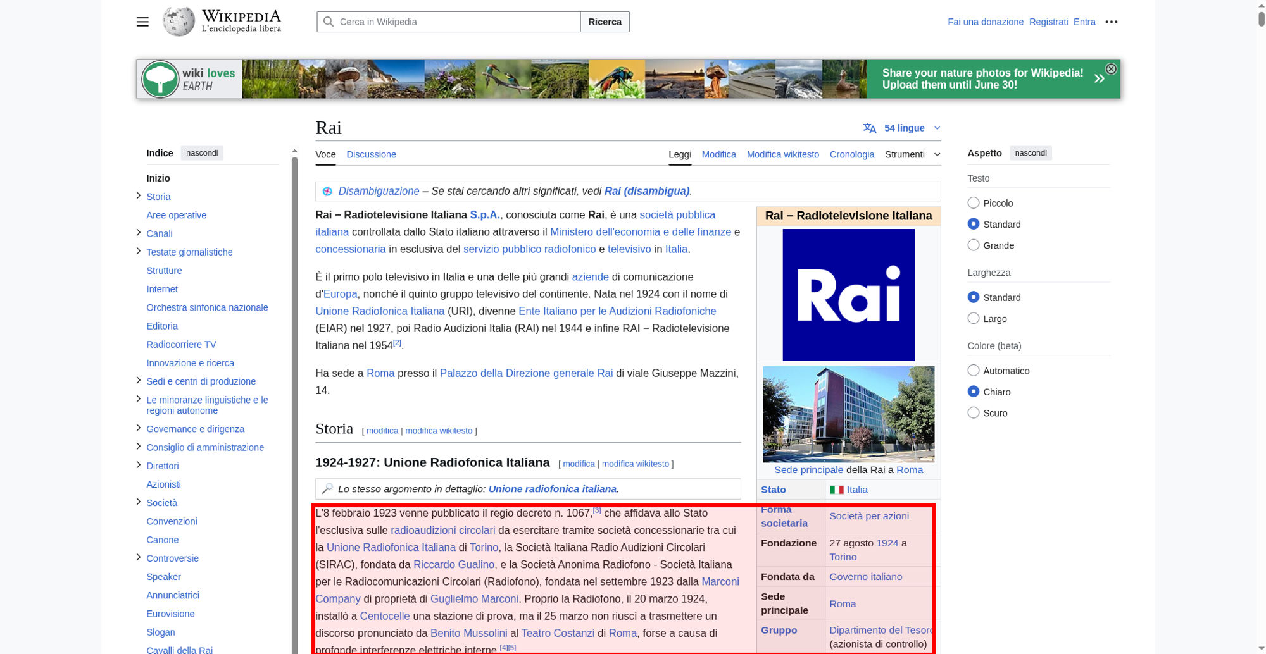Screen dimensions: 1266x654
Task: Click the banner's double-arrow icon
Action: [x=1099, y=78]
